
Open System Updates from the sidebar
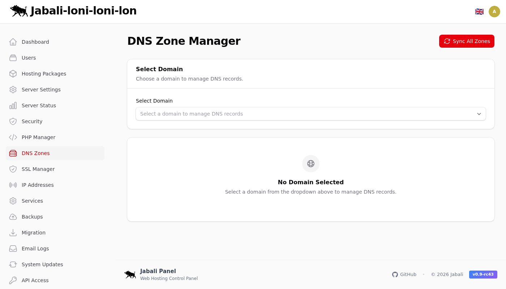42,264
